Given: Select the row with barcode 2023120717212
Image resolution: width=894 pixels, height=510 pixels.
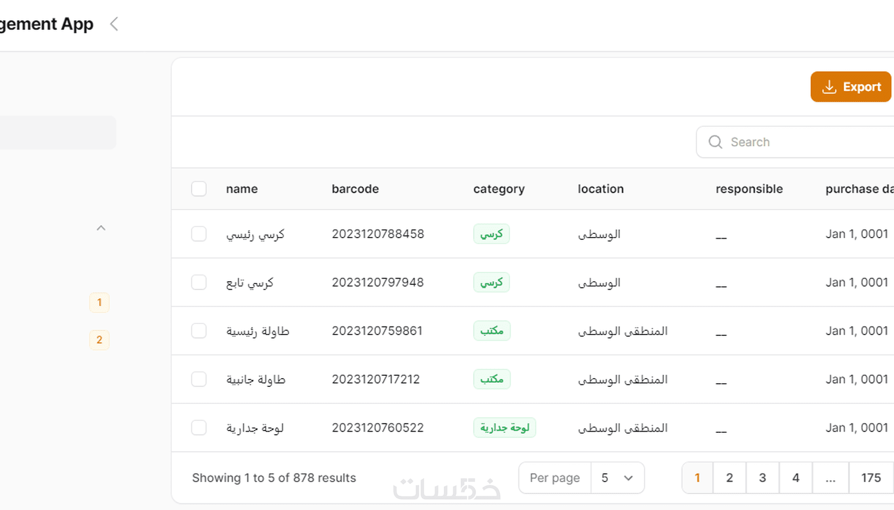Looking at the screenshot, I should (199, 379).
